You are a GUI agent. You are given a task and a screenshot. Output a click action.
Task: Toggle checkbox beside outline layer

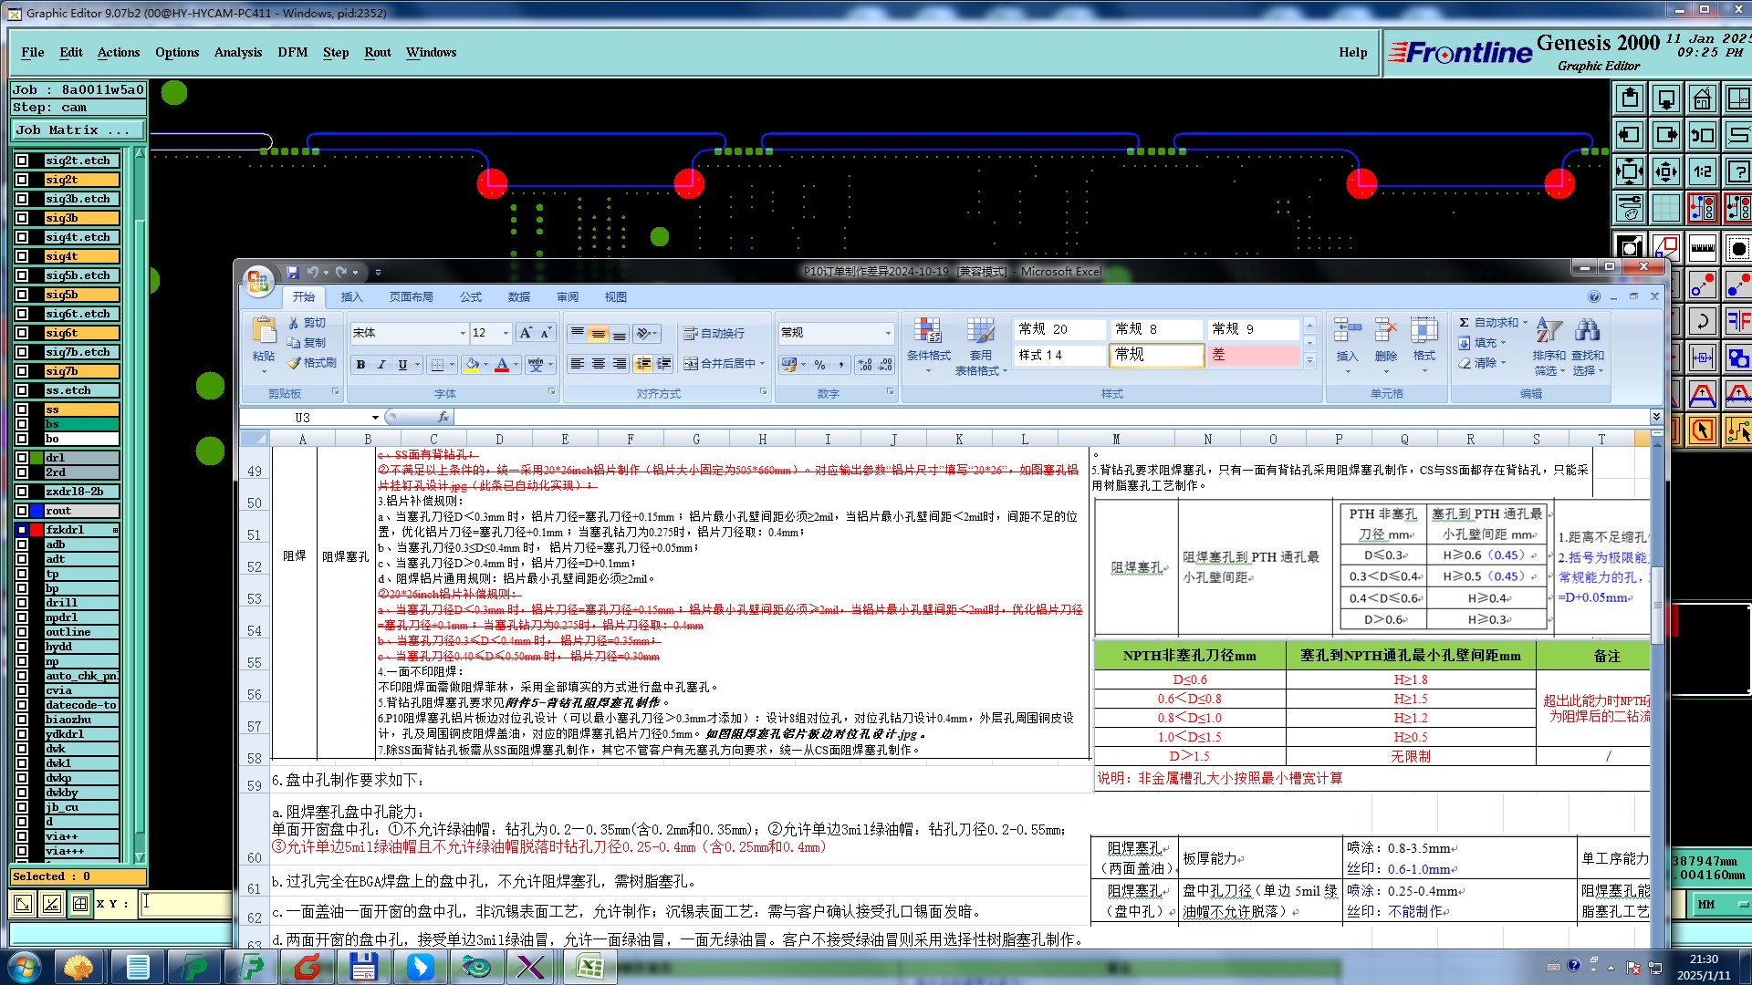coord(22,632)
